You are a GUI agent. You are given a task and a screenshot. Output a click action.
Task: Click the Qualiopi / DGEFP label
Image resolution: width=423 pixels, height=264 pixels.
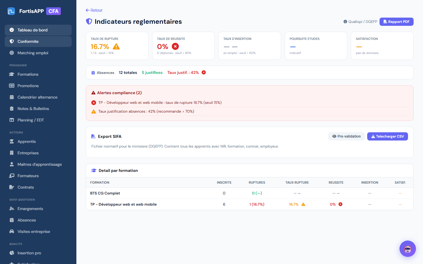(363, 22)
